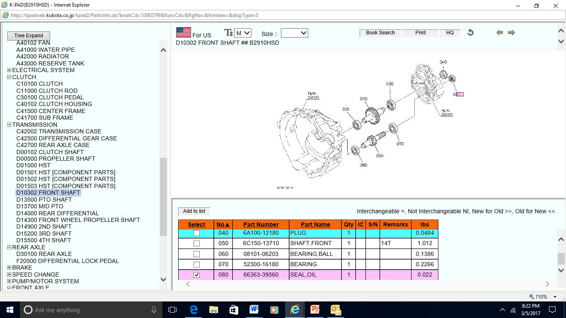Check the select box for part 050

pos(196,243)
